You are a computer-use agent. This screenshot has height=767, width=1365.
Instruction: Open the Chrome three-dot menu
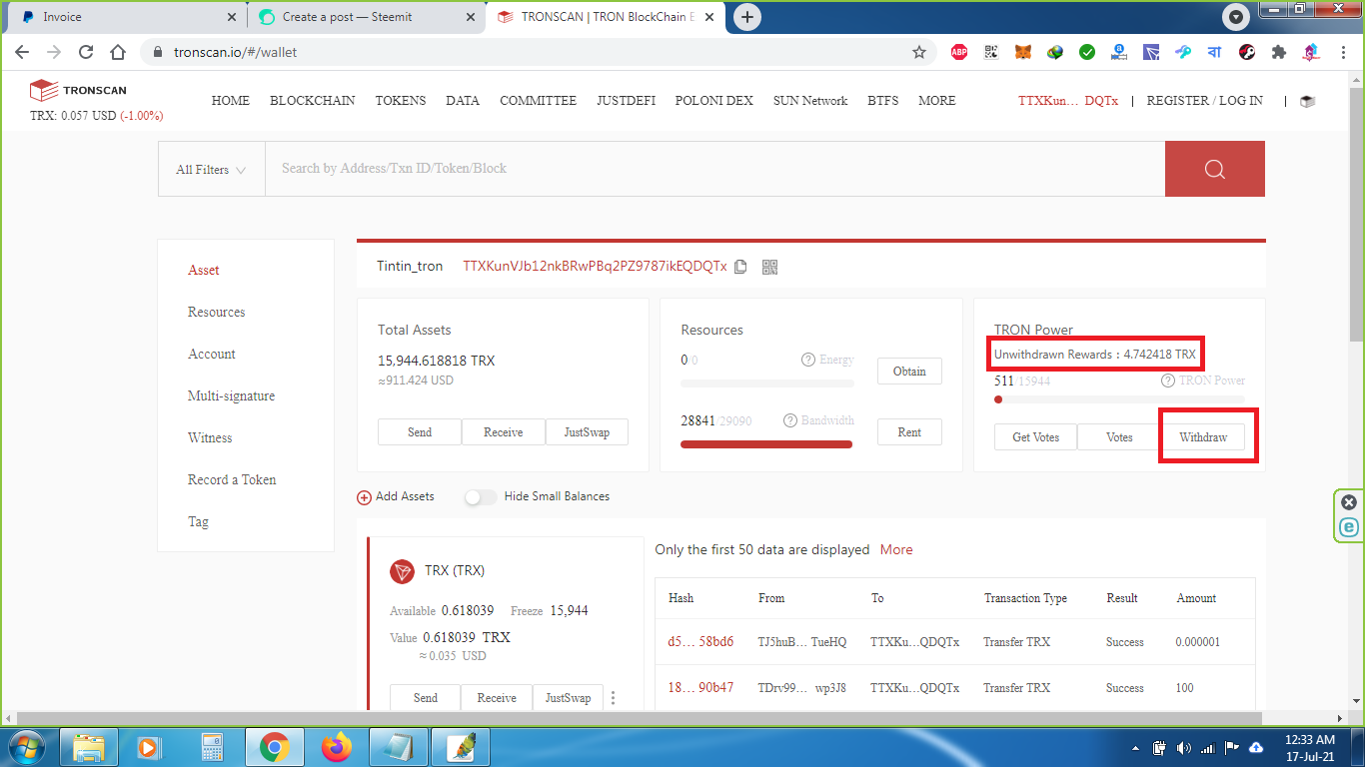[1342, 52]
